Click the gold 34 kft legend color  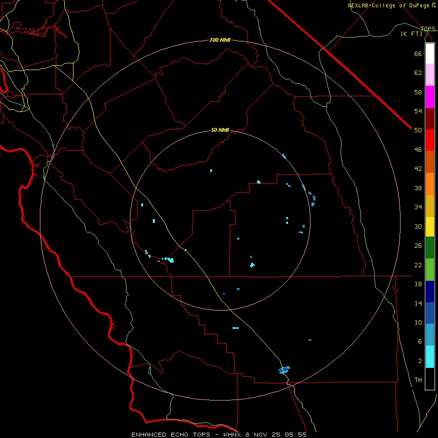coord(430,206)
